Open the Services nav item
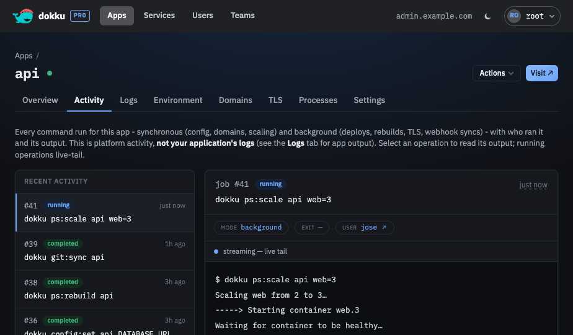The image size is (573, 335). pos(159,16)
